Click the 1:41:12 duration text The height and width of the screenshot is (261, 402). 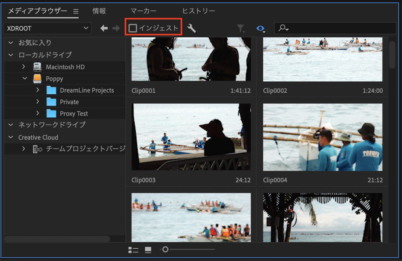[241, 91]
